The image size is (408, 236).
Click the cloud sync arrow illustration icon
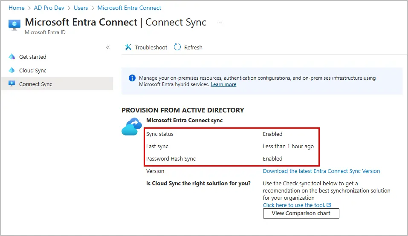132,127
